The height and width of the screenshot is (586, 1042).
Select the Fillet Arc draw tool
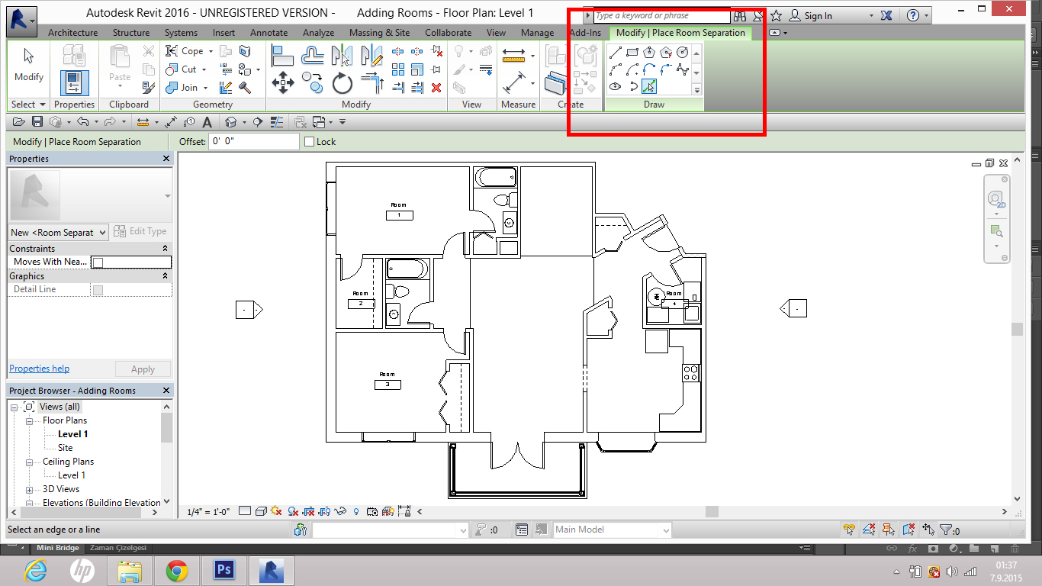point(666,69)
